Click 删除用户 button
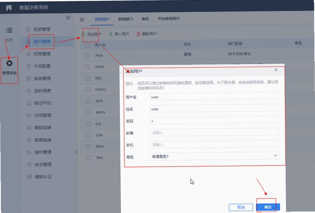This screenshot has width=315, height=213. (146, 34)
